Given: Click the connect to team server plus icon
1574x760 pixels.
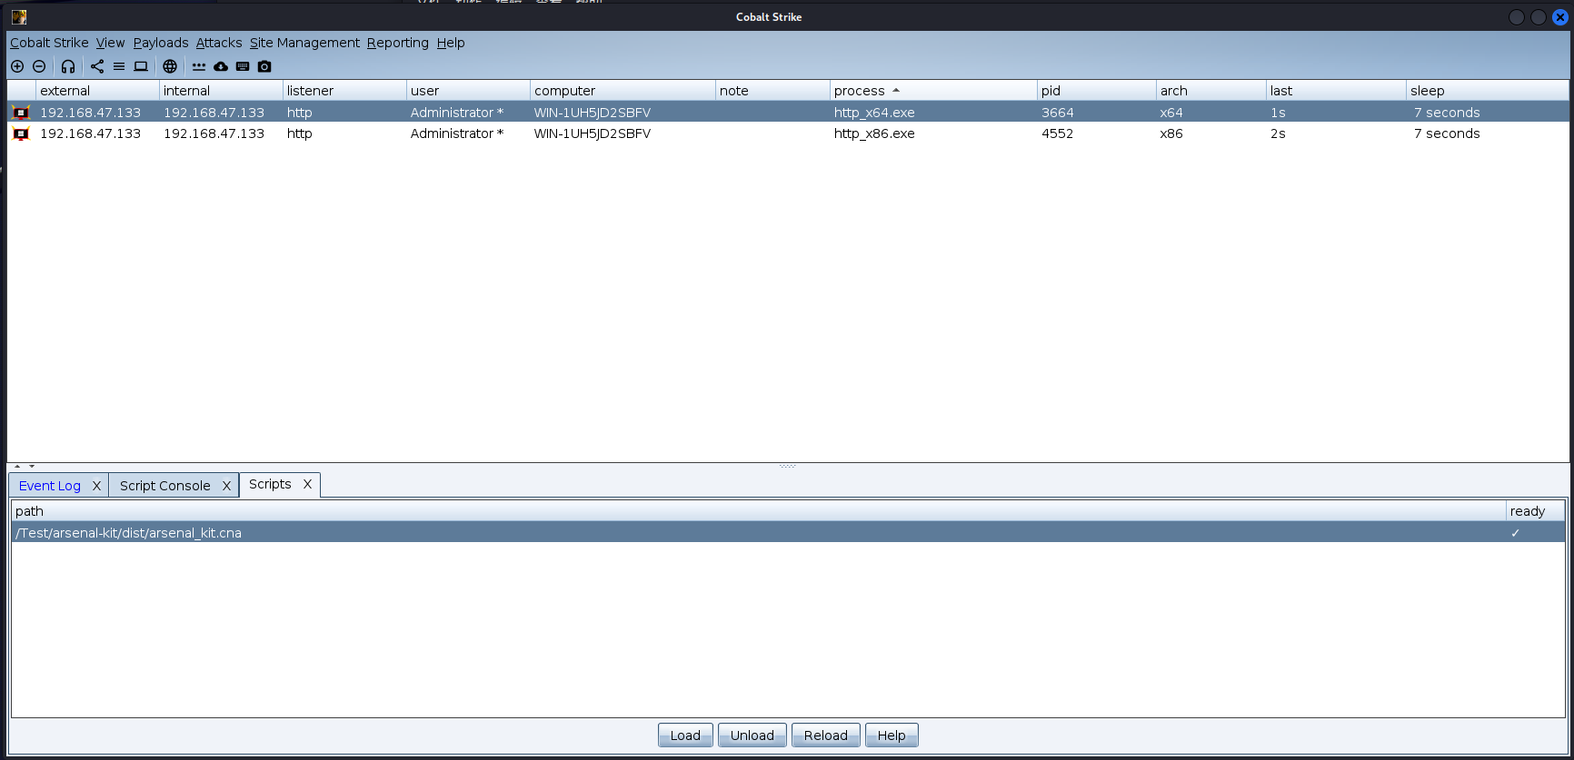Looking at the screenshot, I should point(17,66).
